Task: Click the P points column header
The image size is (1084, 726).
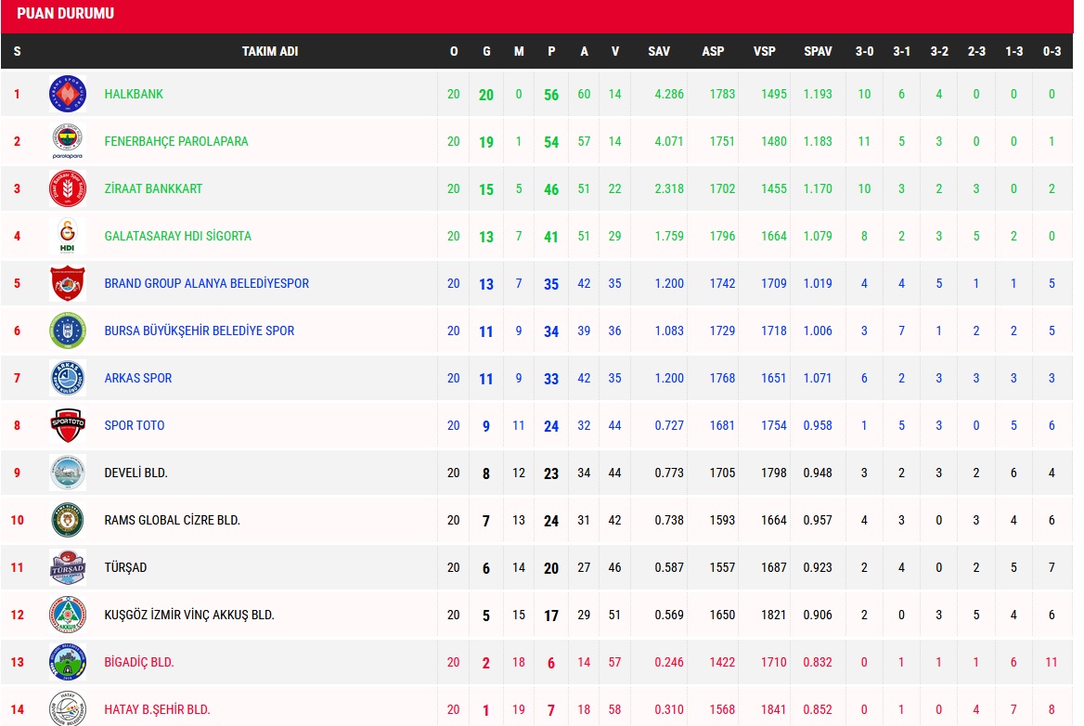Action: pos(551,51)
